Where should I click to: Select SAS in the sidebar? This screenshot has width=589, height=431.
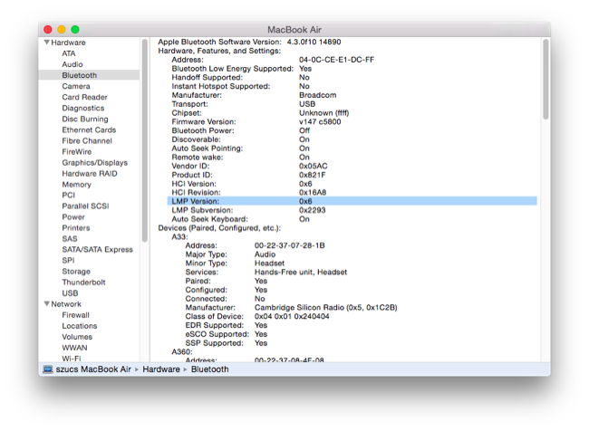point(70,238)
